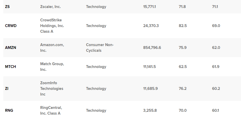Select RingCentral, Inc. Class A name
This screenshot has height=120, width=241.
[51, 110]
